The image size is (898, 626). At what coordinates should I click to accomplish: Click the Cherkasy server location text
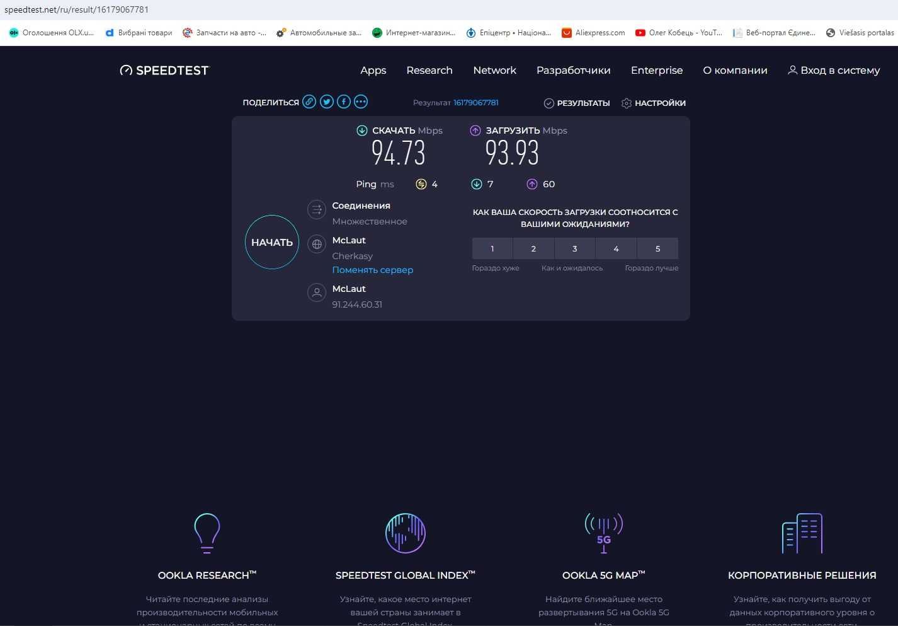(x=353, y=256)
